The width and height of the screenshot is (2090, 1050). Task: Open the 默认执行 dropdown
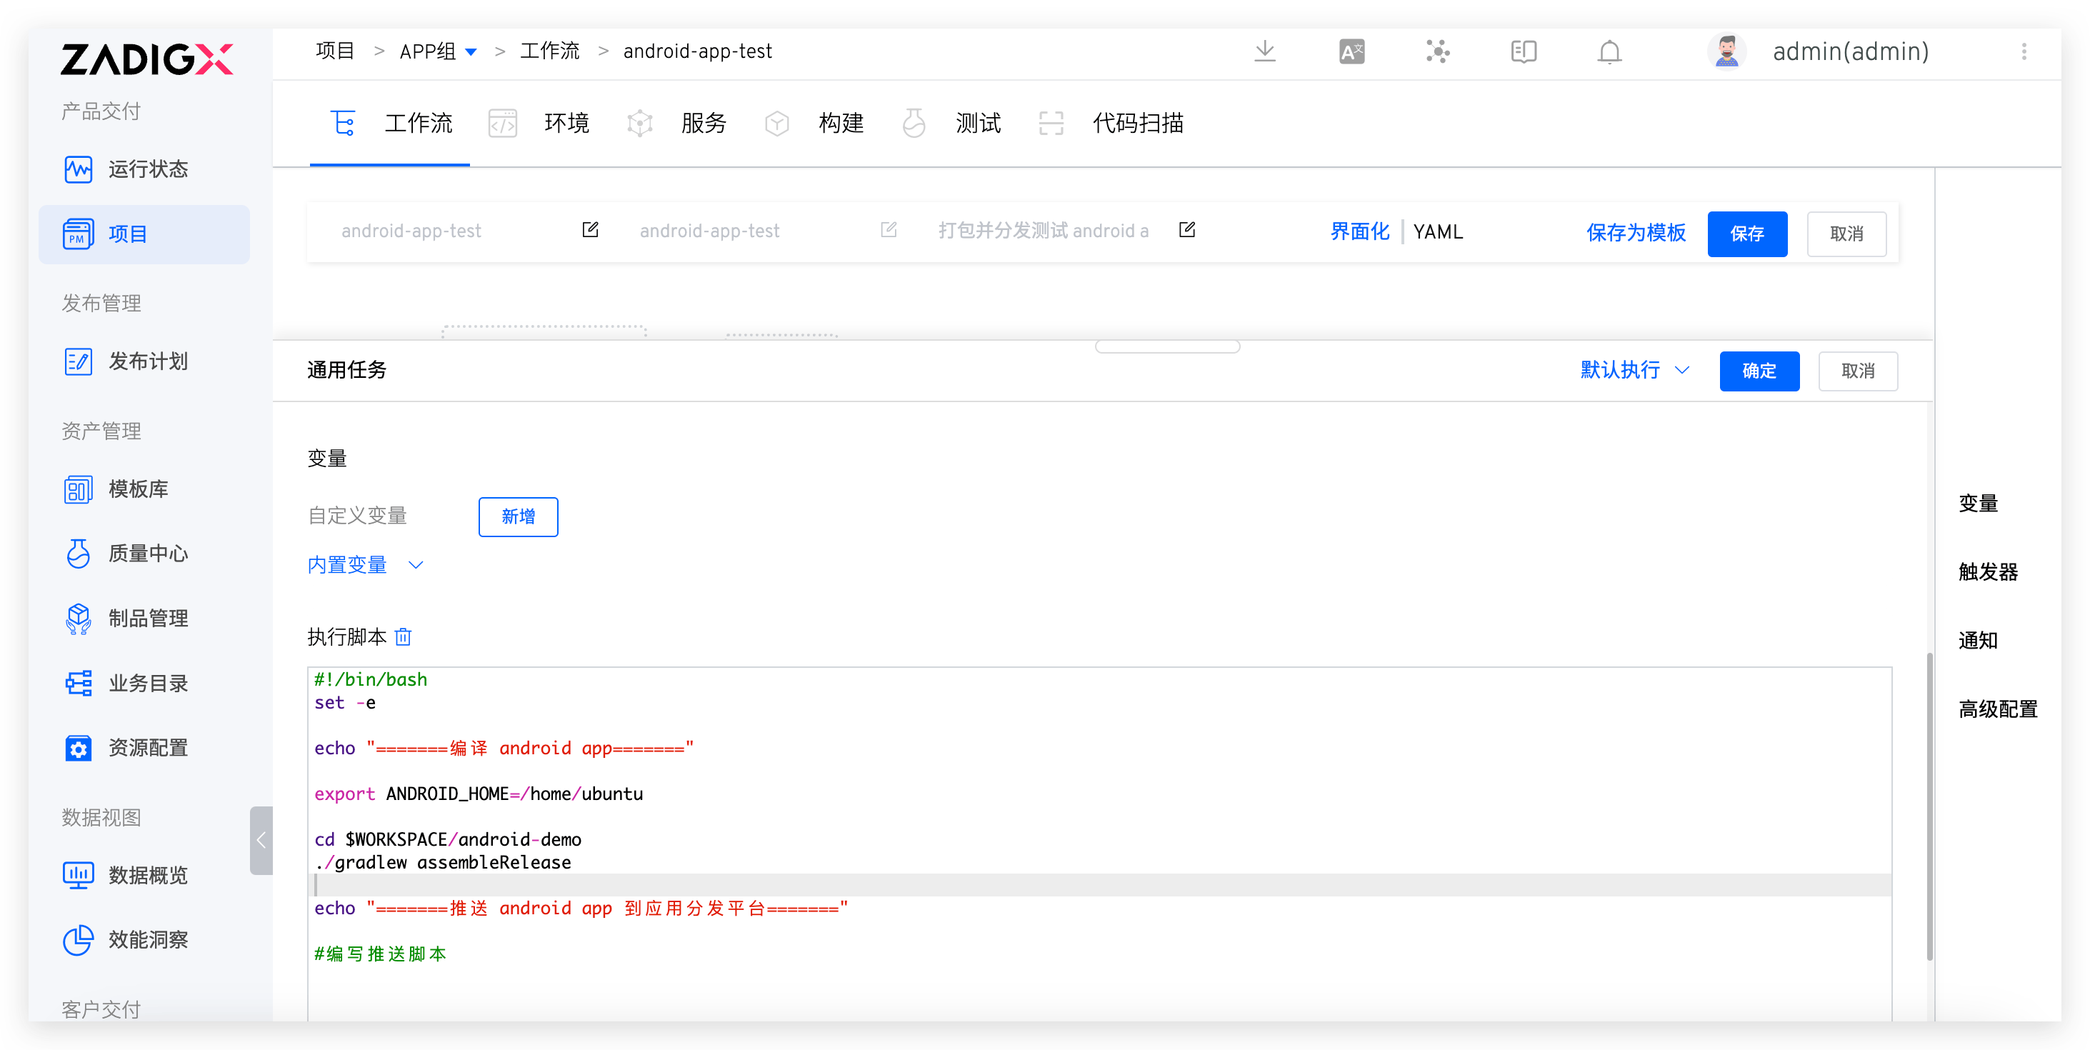1634,370
